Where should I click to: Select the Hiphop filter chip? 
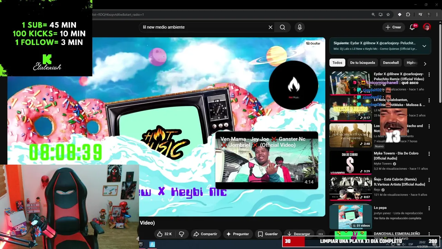tap(412, 63)
